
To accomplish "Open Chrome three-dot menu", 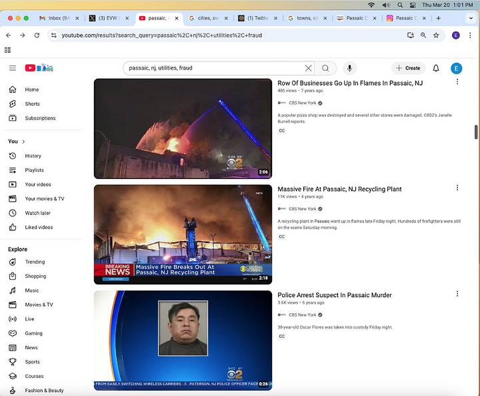I will pyautogui.click(x=470, y=35).
